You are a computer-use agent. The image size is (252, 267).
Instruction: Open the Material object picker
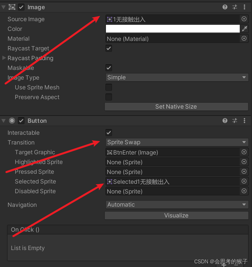pos(244,38)
